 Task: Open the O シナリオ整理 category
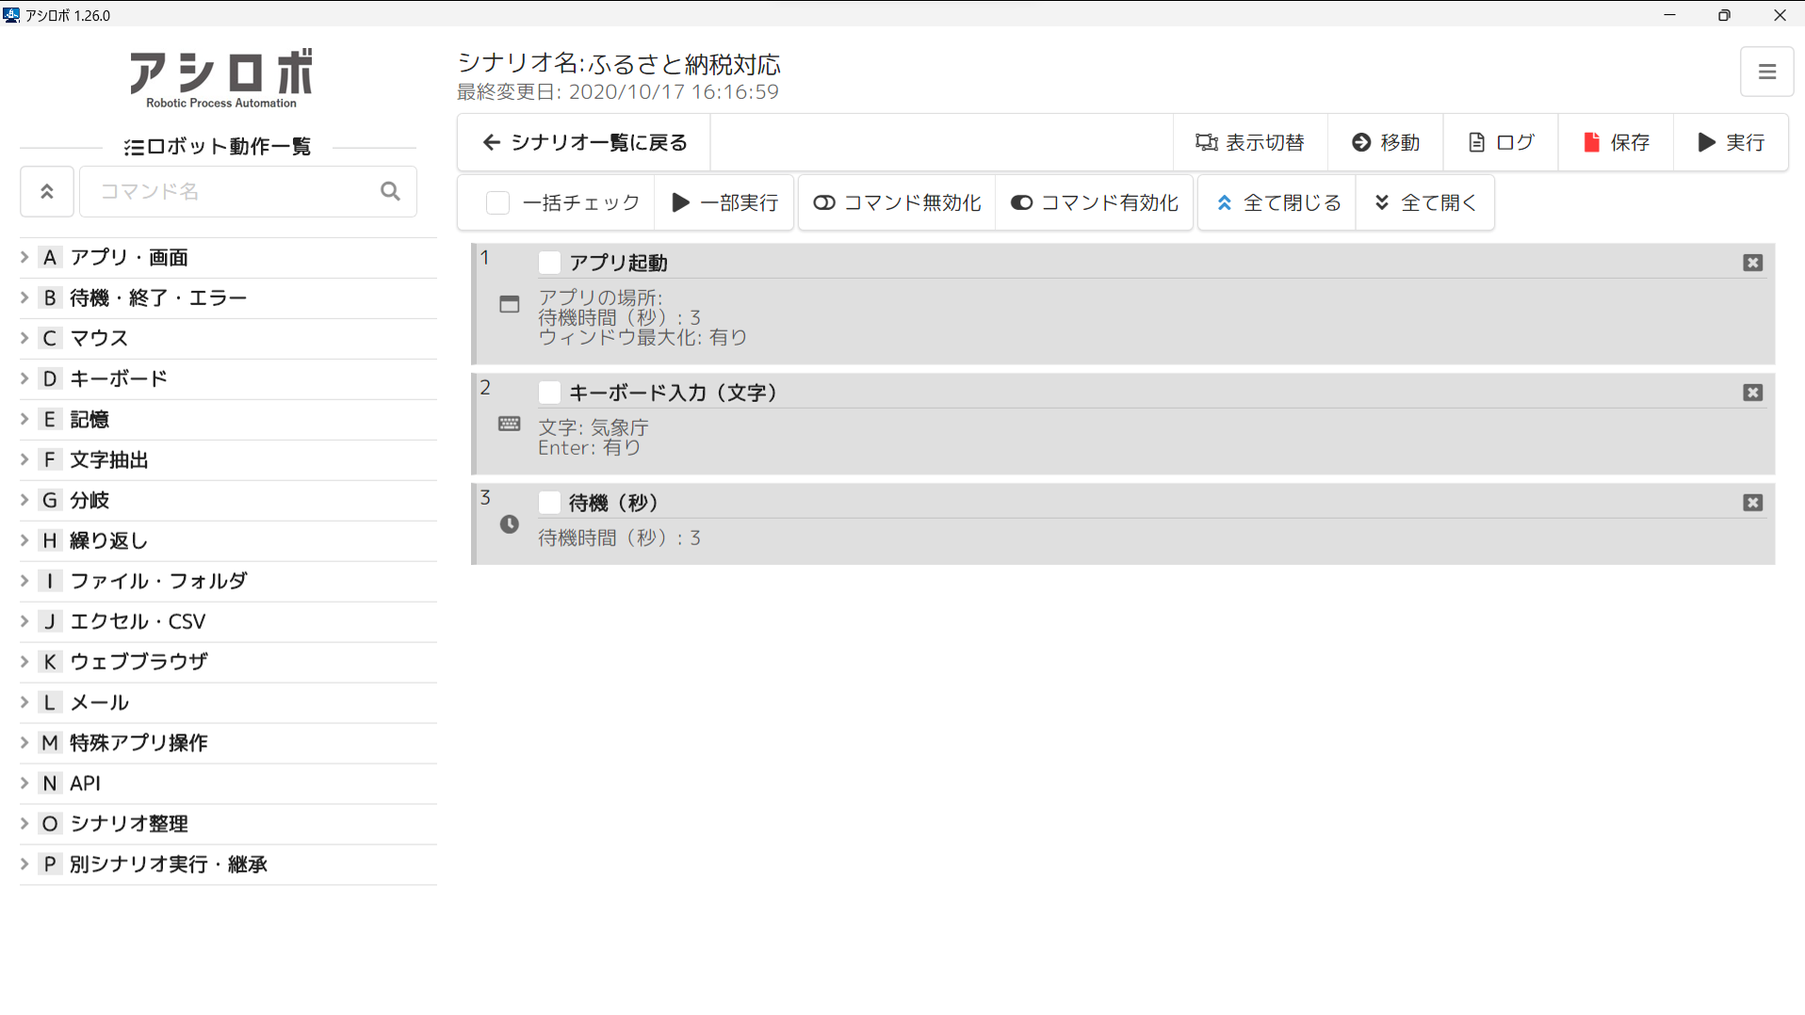pyautogui.click(x=228, y=824)
